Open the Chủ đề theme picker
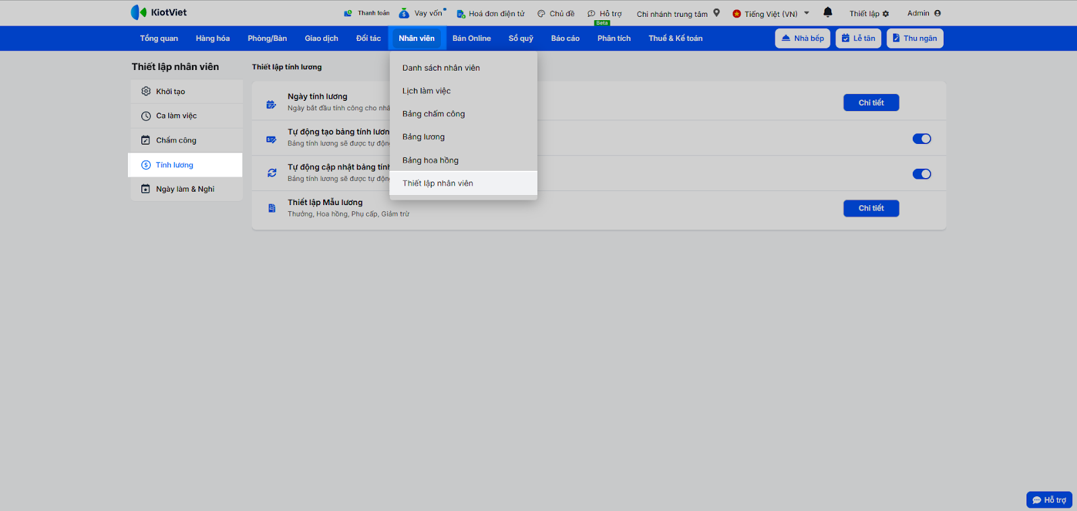This screenshot has width=1077, height=511. (x=556, y=13)
